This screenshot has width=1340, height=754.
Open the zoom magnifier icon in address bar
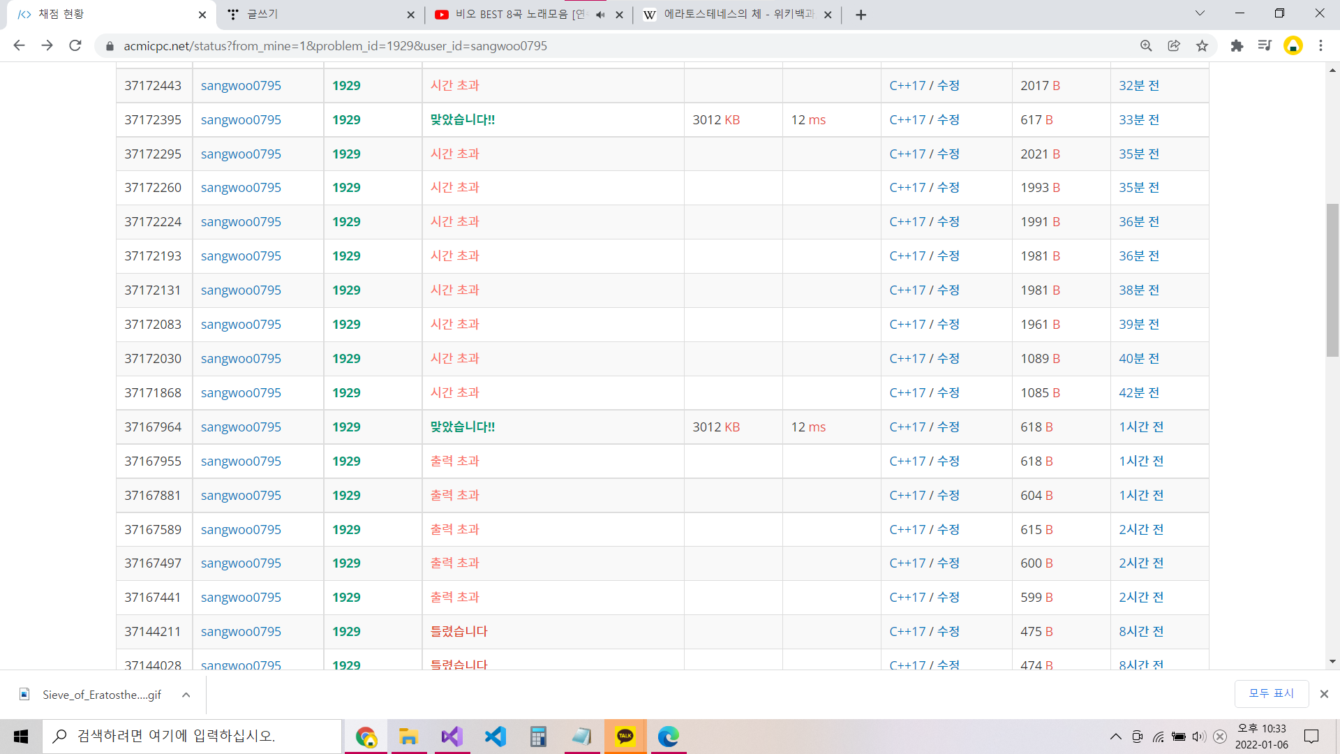coord(1146,46)
